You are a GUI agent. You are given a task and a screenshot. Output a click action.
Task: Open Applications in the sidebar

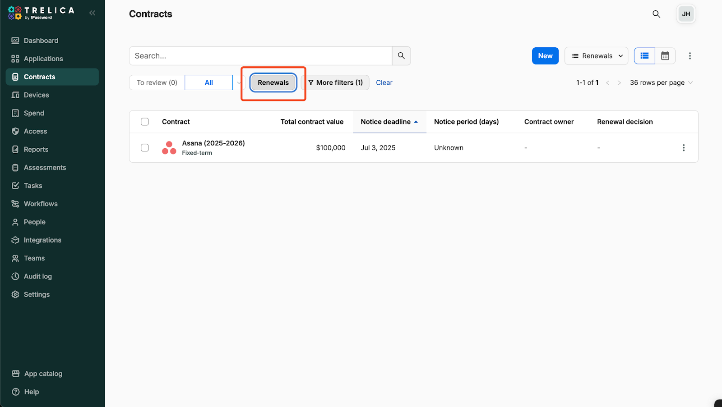click(x=43, y=59)
